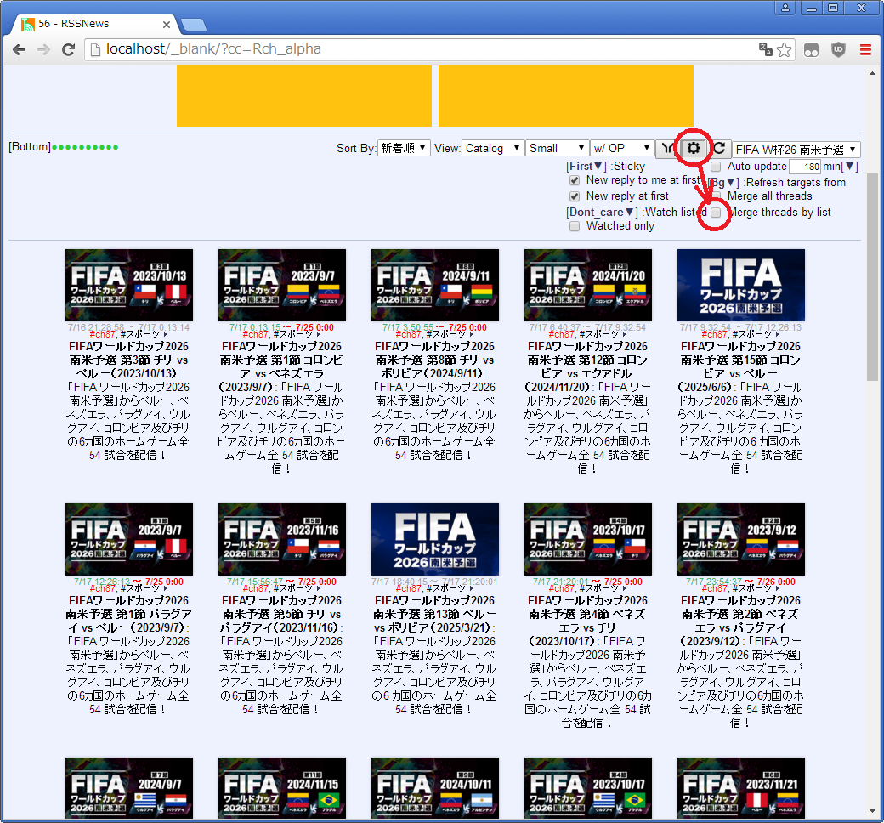Image resolution: width=884 pixels, height=823 pixels.
Task: Go back with the browser back arrow
Action: pyautogui.click(x=20, y=49)
